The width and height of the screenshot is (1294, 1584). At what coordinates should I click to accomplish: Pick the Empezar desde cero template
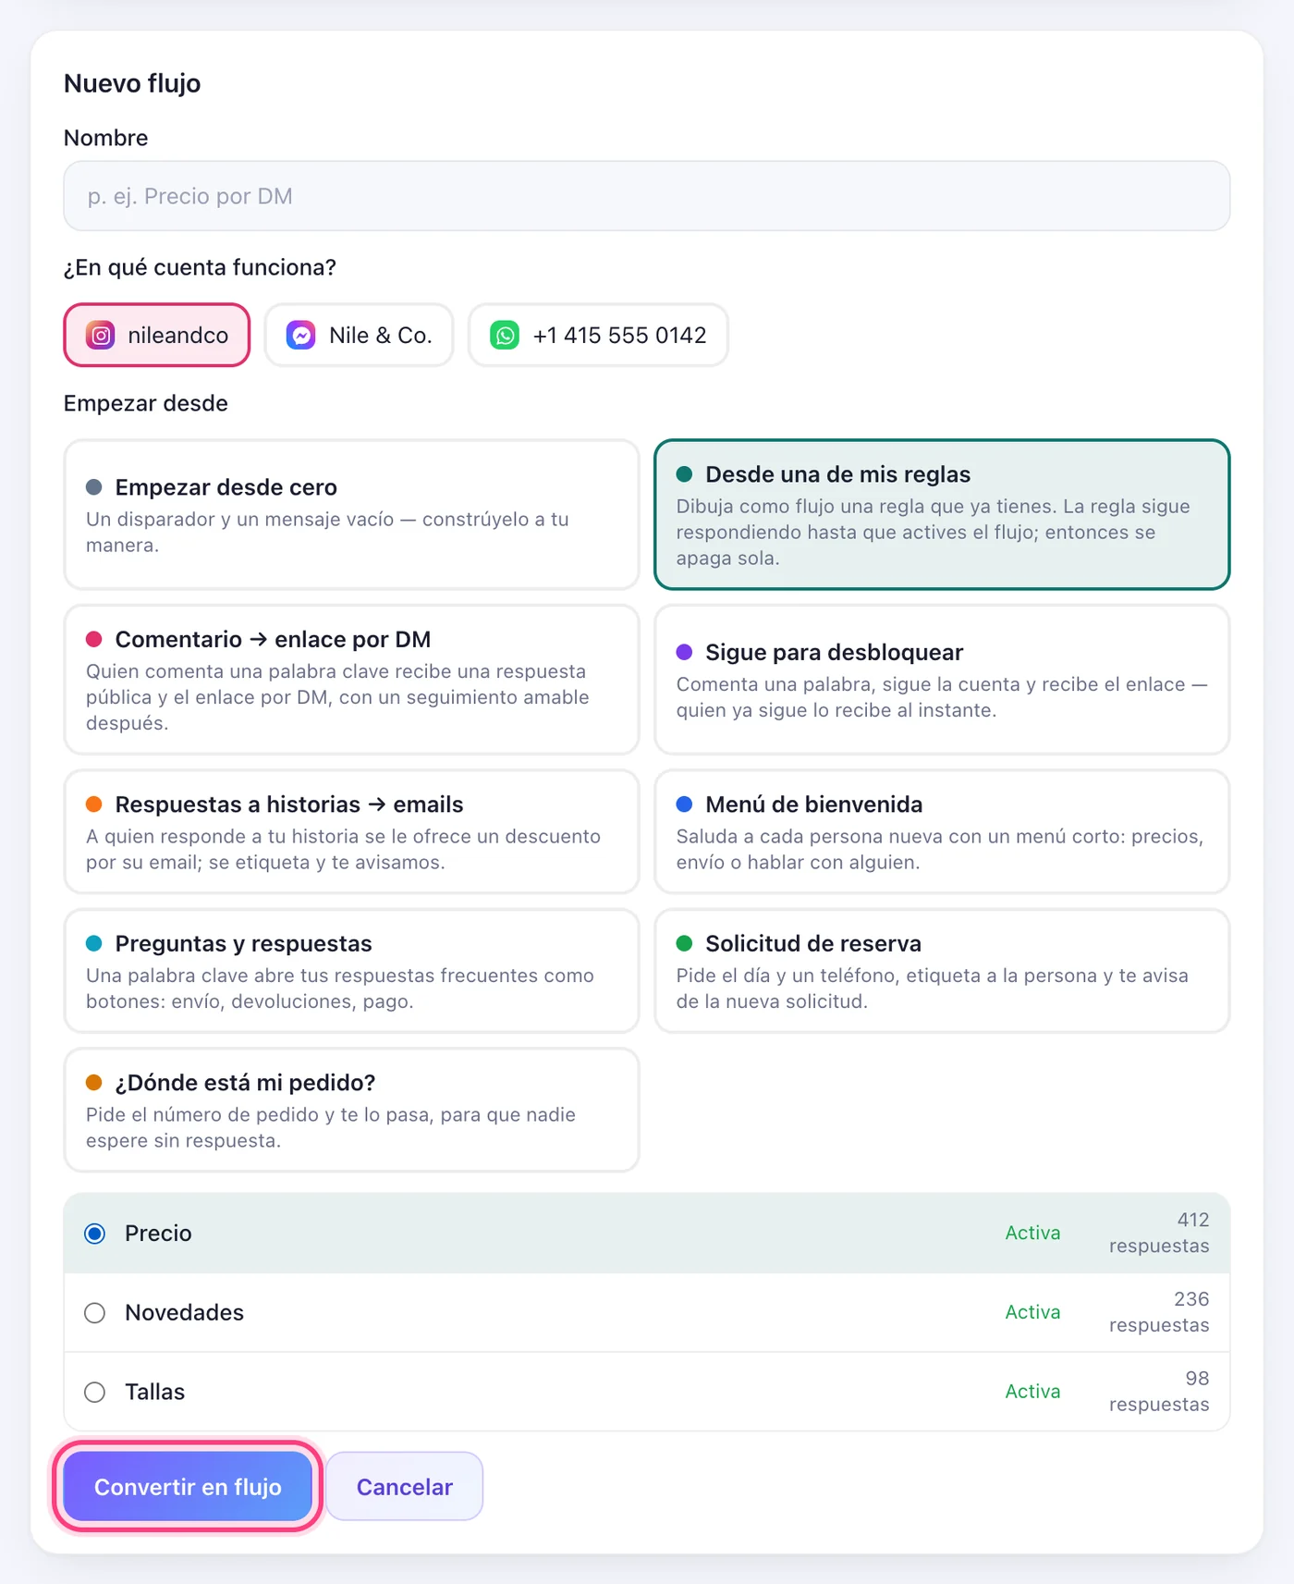pos(351,514)
